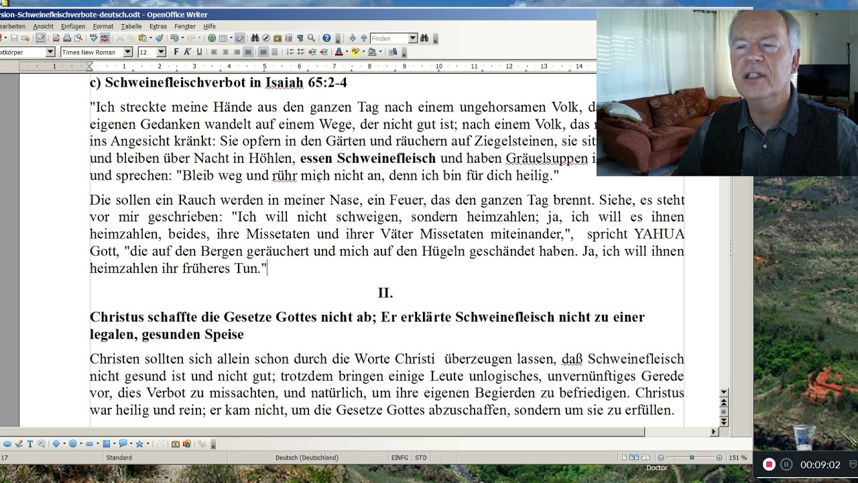Viewport: 858px width, 483px height.
Task: Click Deutsch (Deutschland) language status field
Action: tap(307, 458)
